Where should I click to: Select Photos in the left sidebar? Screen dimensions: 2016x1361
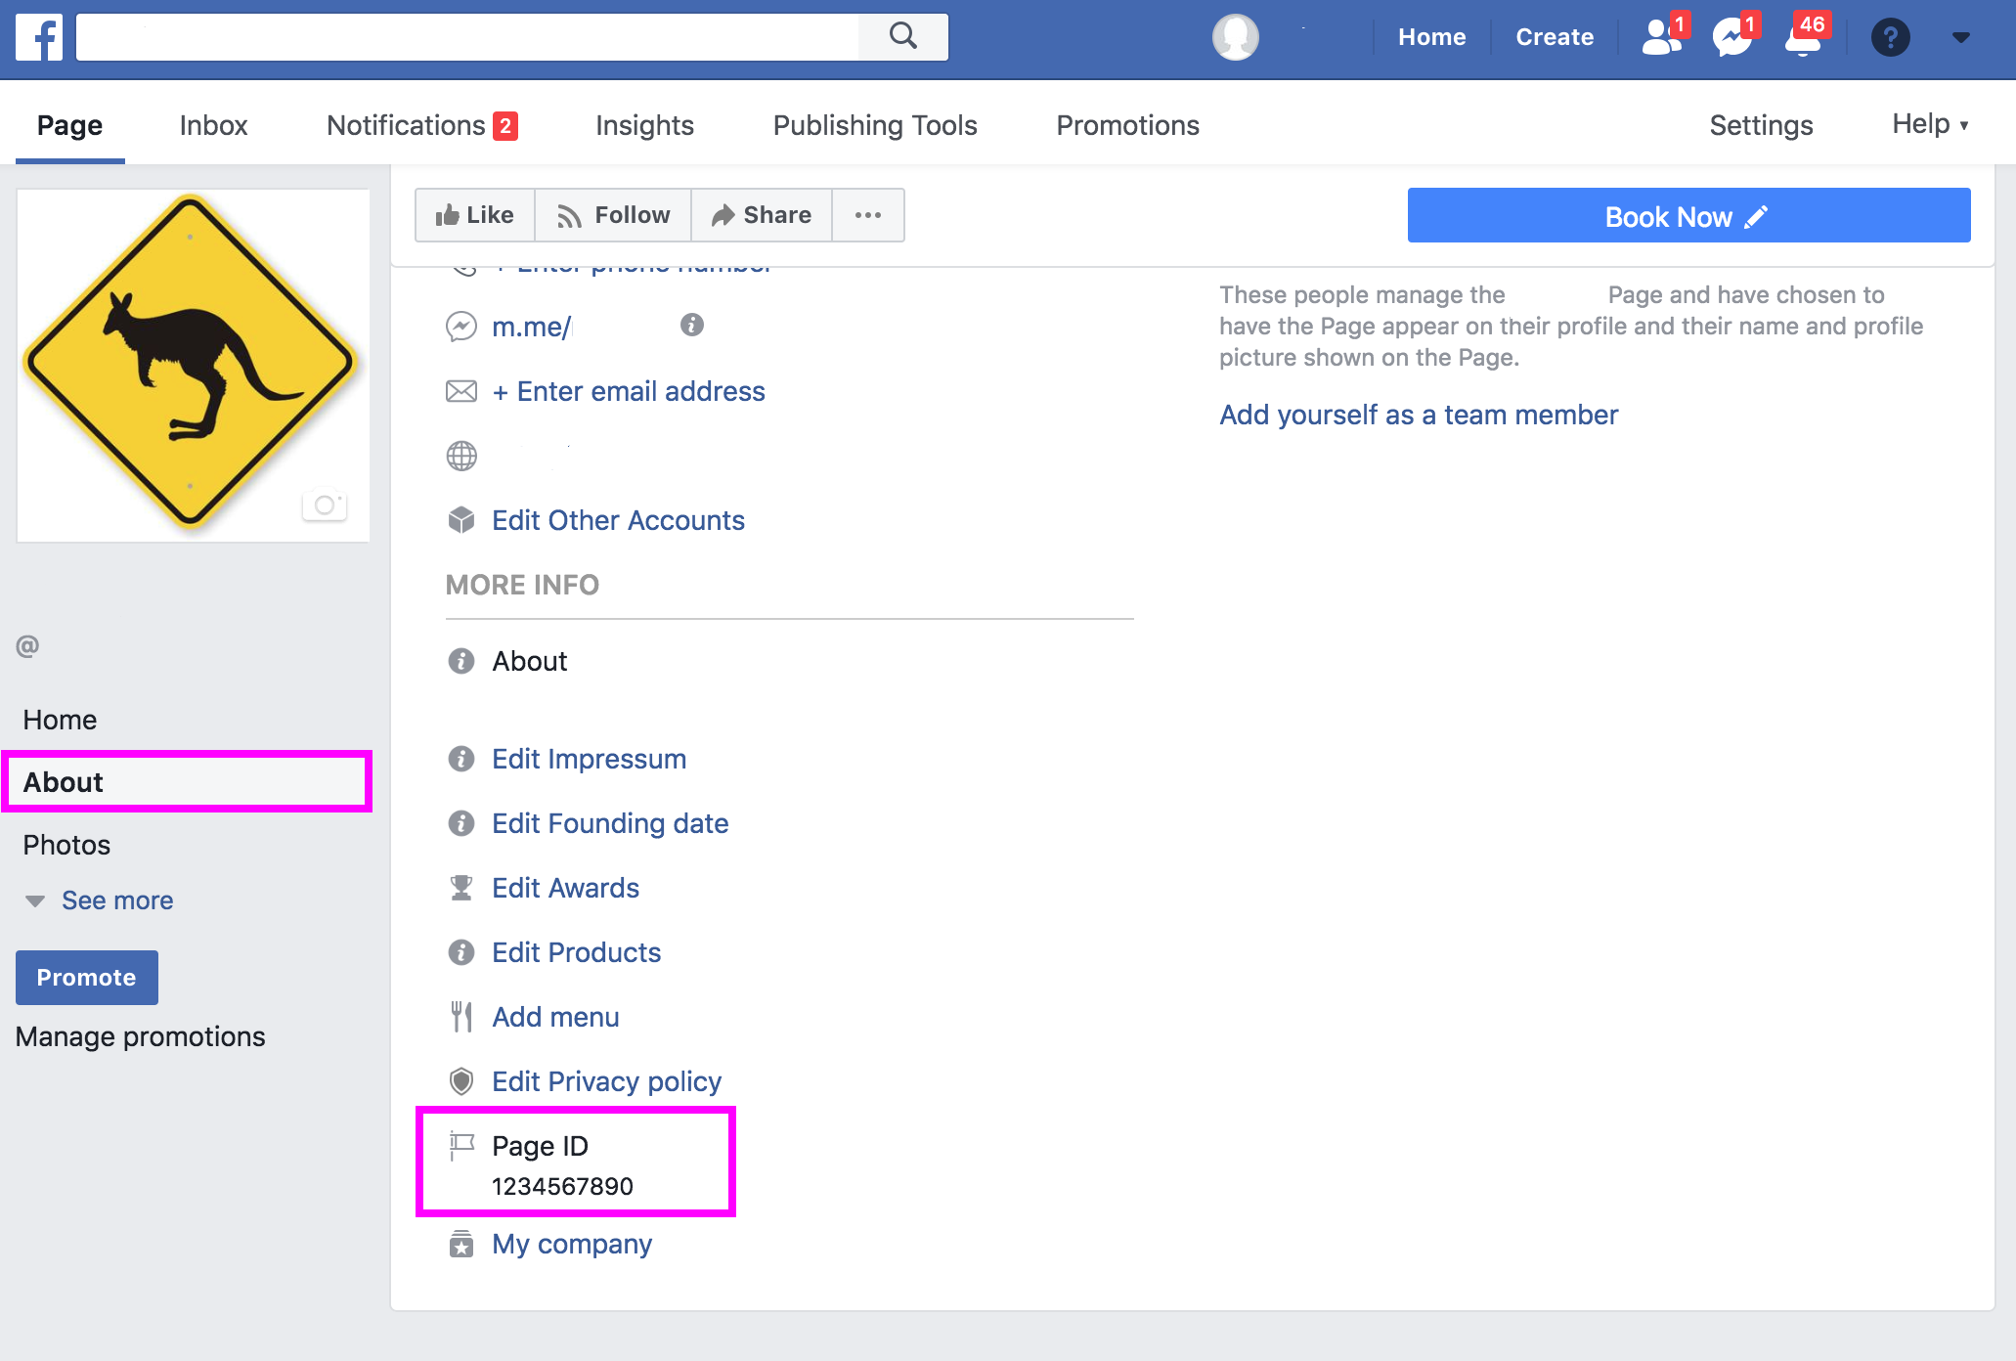click(66, 845)
